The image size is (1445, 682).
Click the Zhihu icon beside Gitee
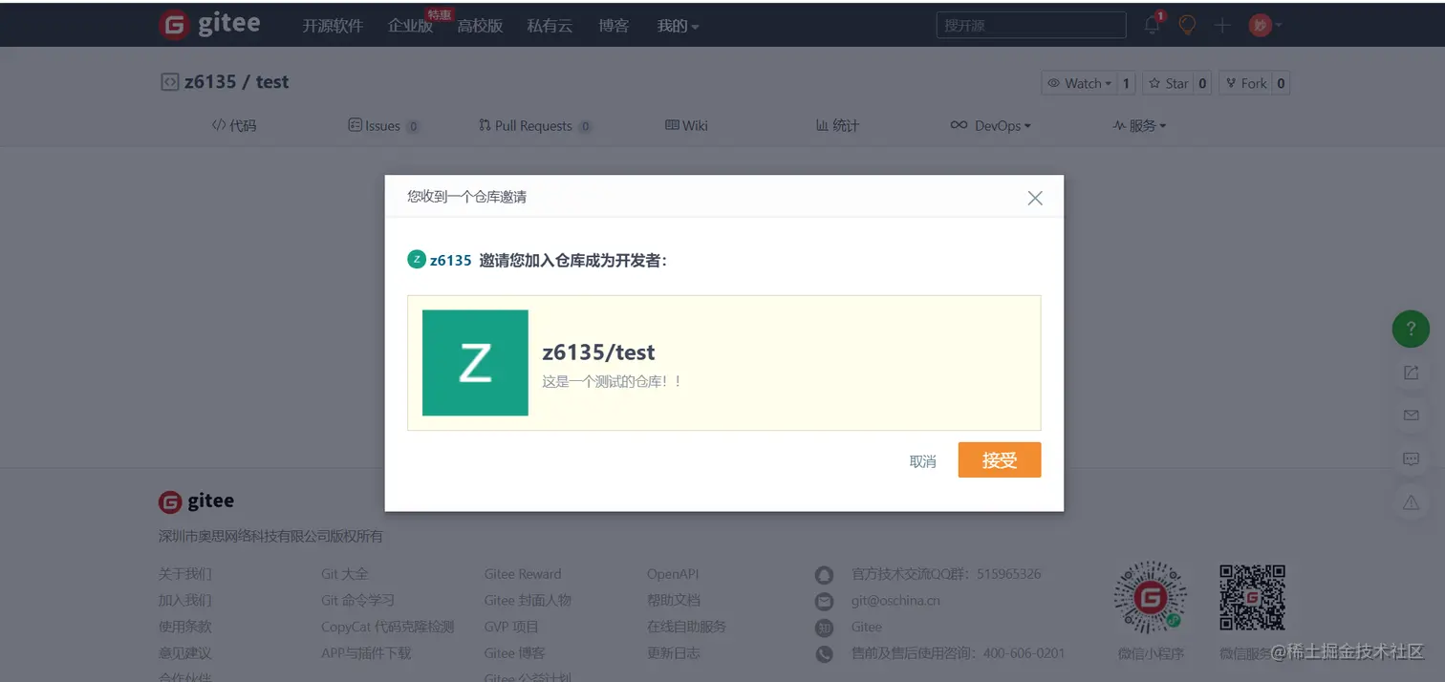pos(824,628)
